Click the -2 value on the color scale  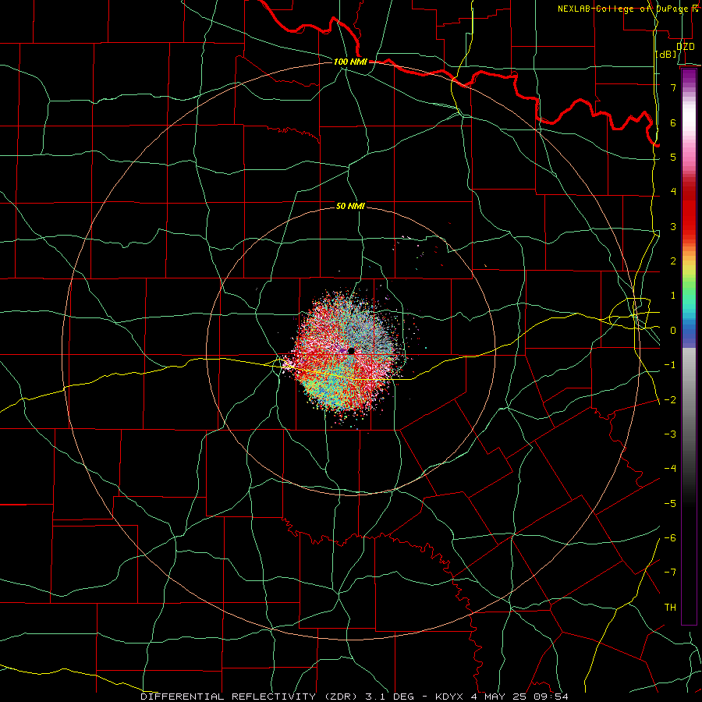pos(670,400)
